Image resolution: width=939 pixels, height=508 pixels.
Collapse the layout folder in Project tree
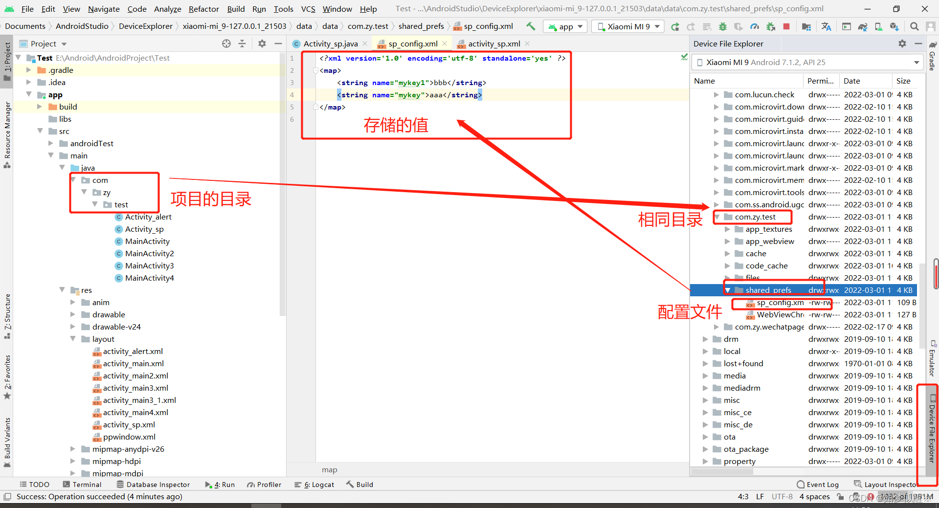coord(73,339)
